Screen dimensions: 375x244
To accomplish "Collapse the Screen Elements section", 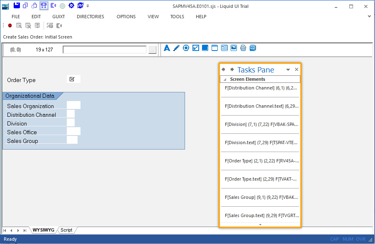I will click(225, 80).
